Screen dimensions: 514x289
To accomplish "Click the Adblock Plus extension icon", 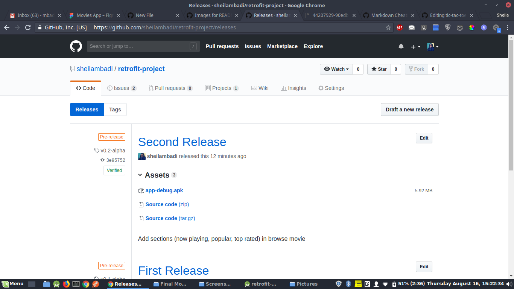I will pos(400,27).
